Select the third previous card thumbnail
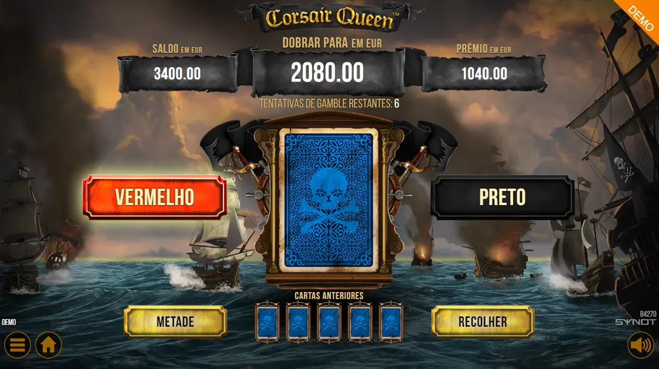659x369 pixels. click(x=329, y=323)
